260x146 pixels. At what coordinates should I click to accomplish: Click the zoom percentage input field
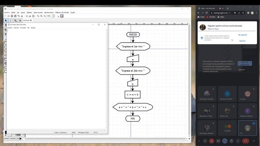[x=49, y=16]
